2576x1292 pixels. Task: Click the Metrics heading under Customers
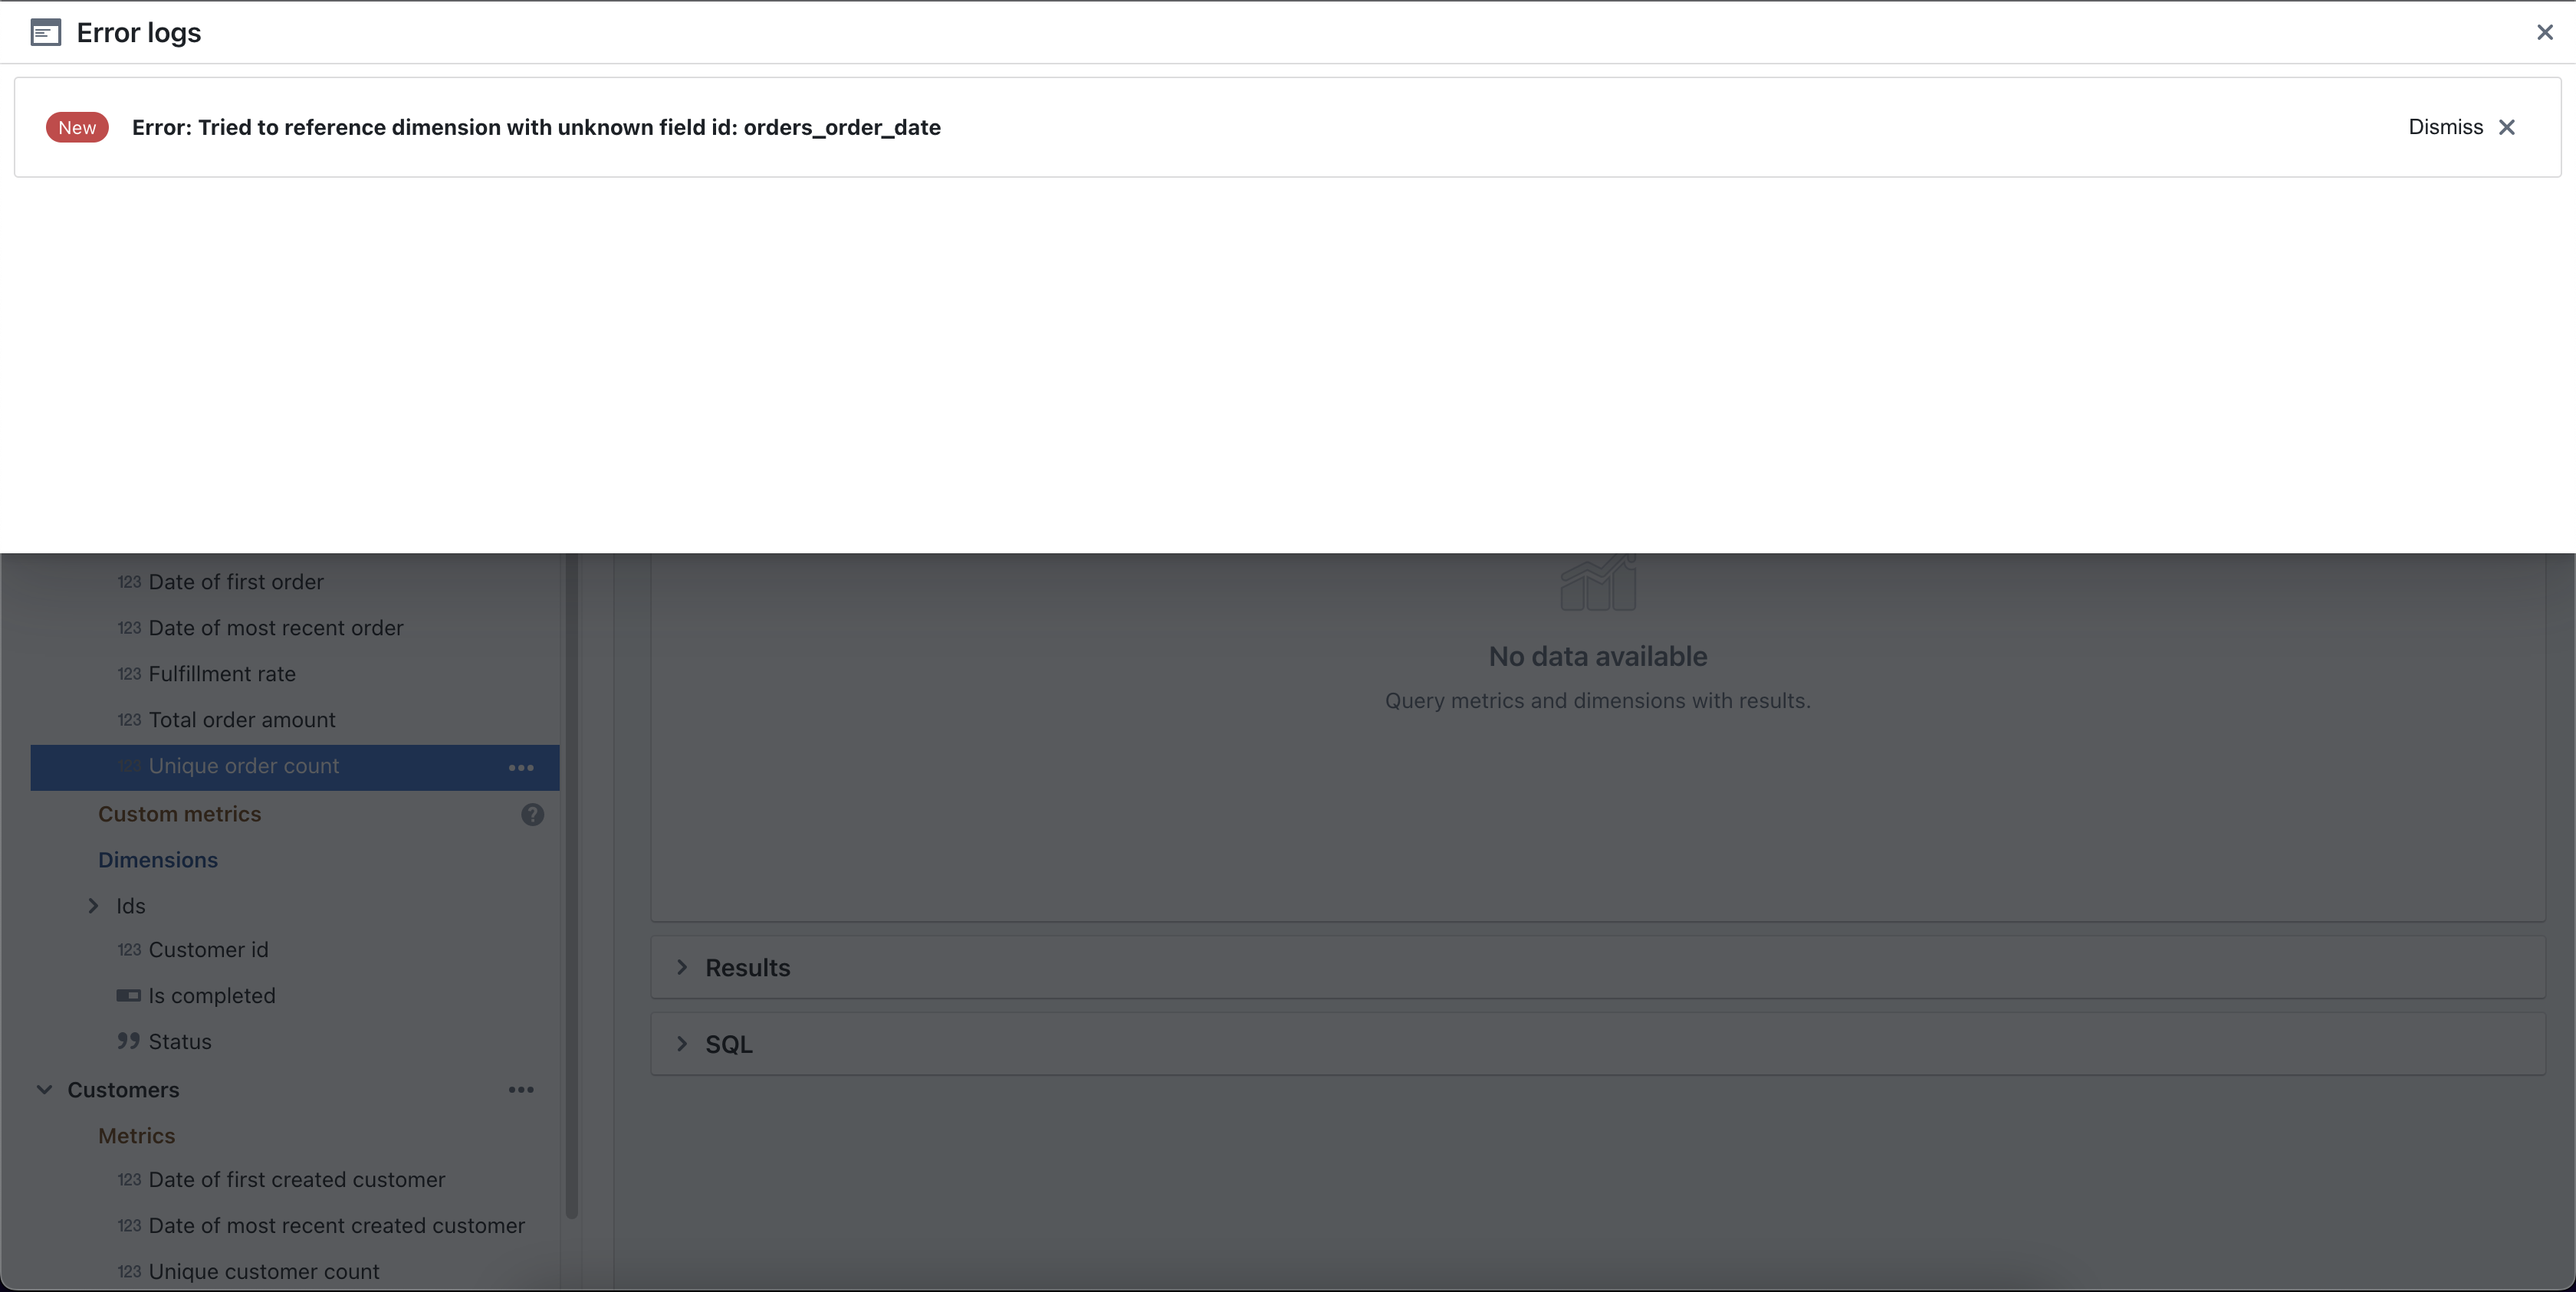[x=136, y=1136]
